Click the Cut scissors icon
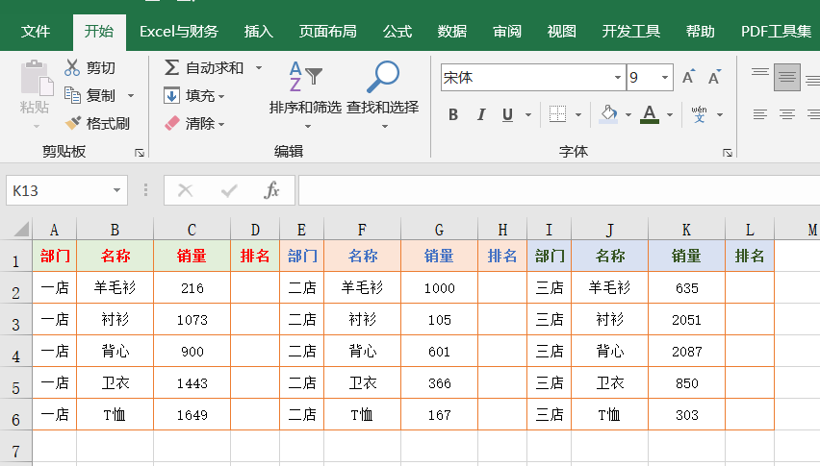Screen dimensions: 820x466 coord(72,68)
